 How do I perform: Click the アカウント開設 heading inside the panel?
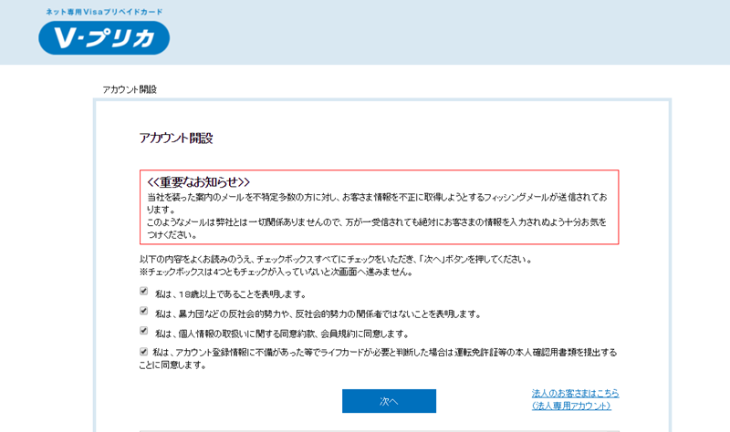(x=176, y=139)
